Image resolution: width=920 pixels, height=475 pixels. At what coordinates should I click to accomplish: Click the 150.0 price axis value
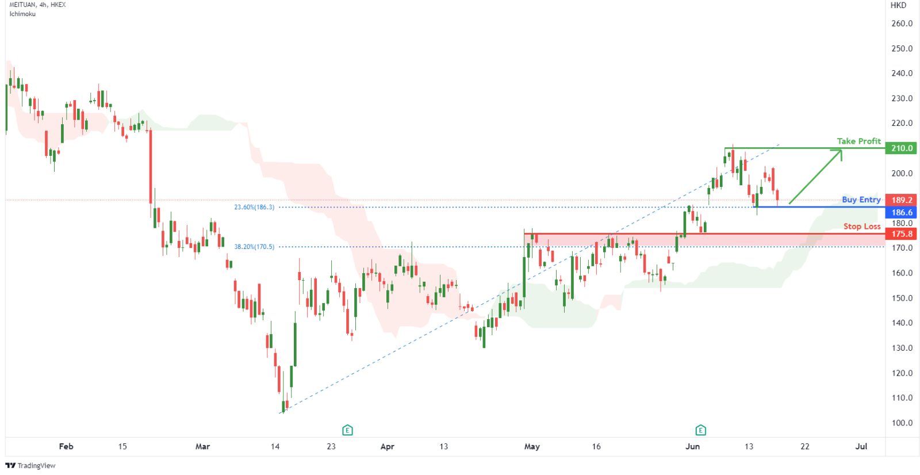(x=902, y=298)
